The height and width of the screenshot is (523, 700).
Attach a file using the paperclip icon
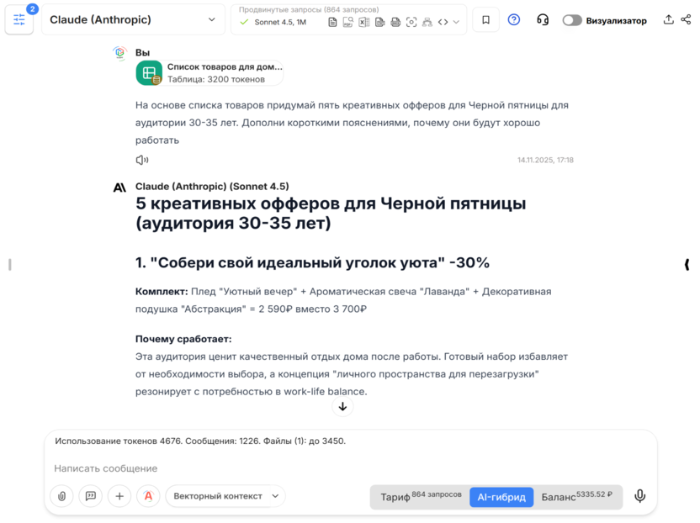(x=61, y=496)
